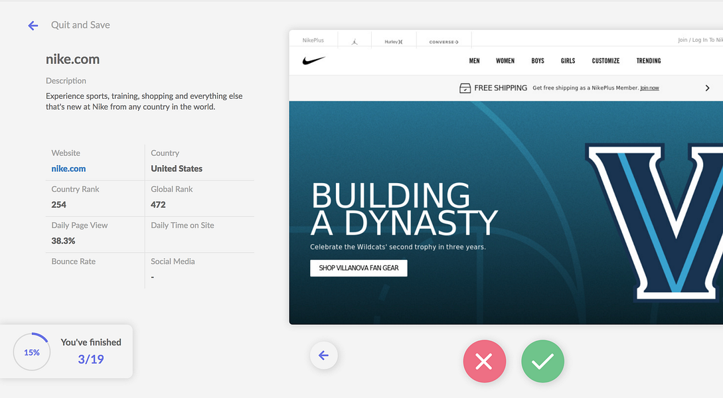Click the Country value United States
This screenshot has width=723, height=398.
[177, 168]
